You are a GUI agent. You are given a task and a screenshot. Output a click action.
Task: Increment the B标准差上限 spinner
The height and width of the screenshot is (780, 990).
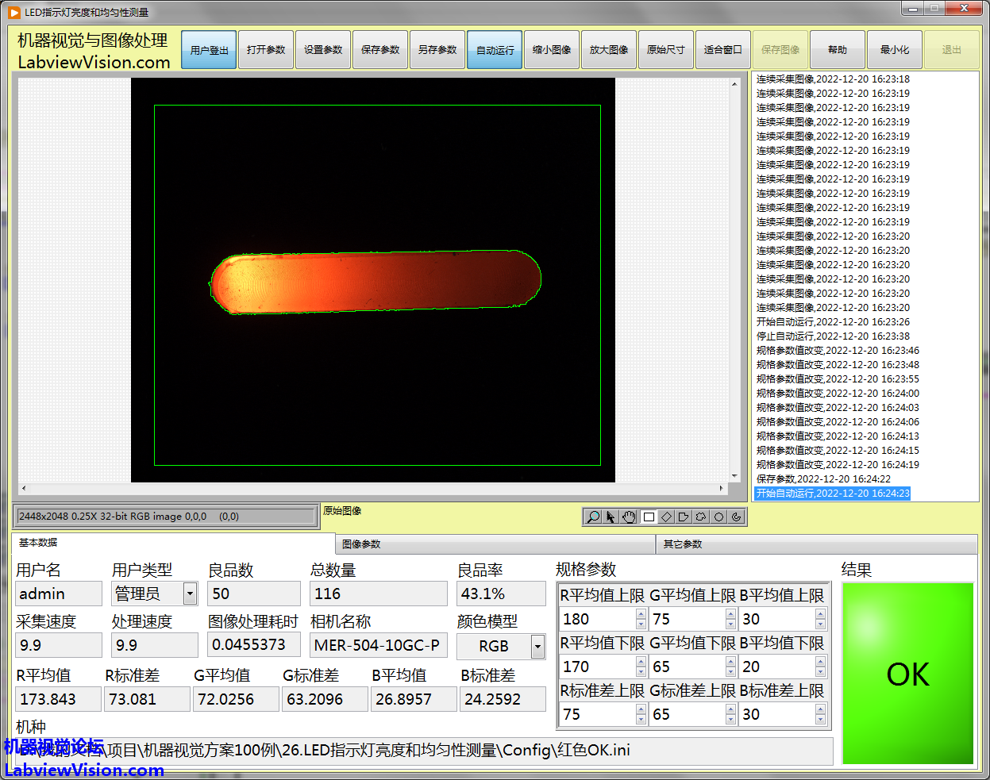(820, 709)
